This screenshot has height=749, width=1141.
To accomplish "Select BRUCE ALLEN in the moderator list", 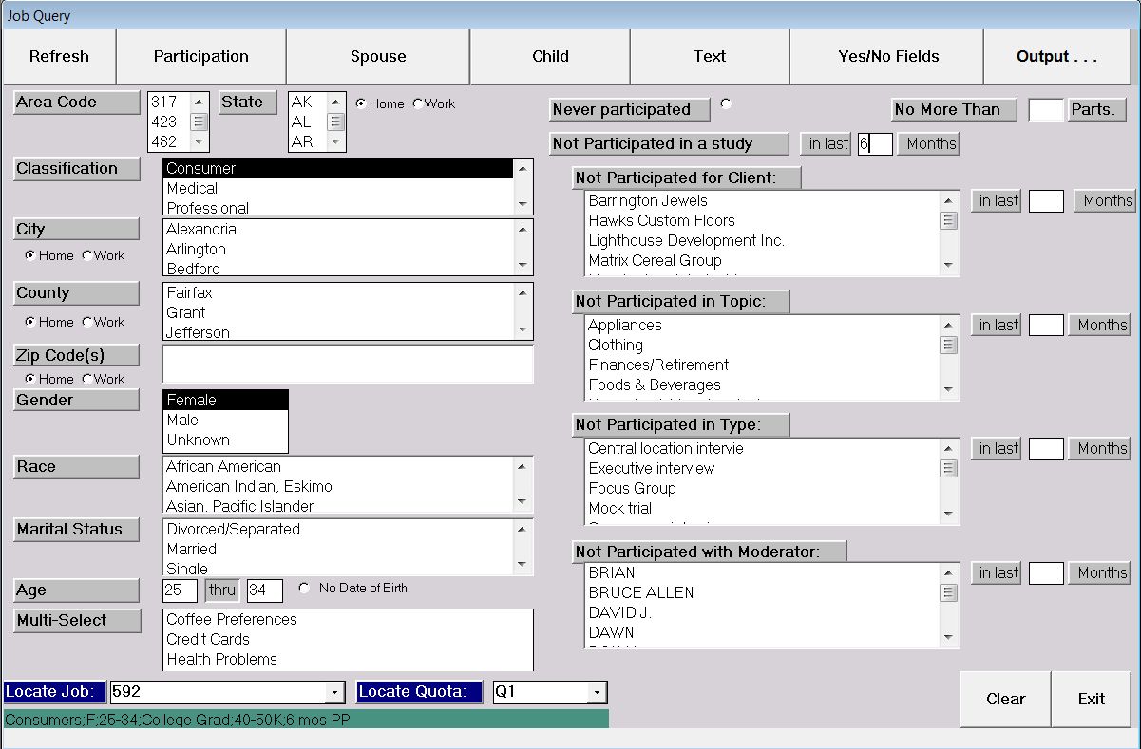I will pos(762,593).
